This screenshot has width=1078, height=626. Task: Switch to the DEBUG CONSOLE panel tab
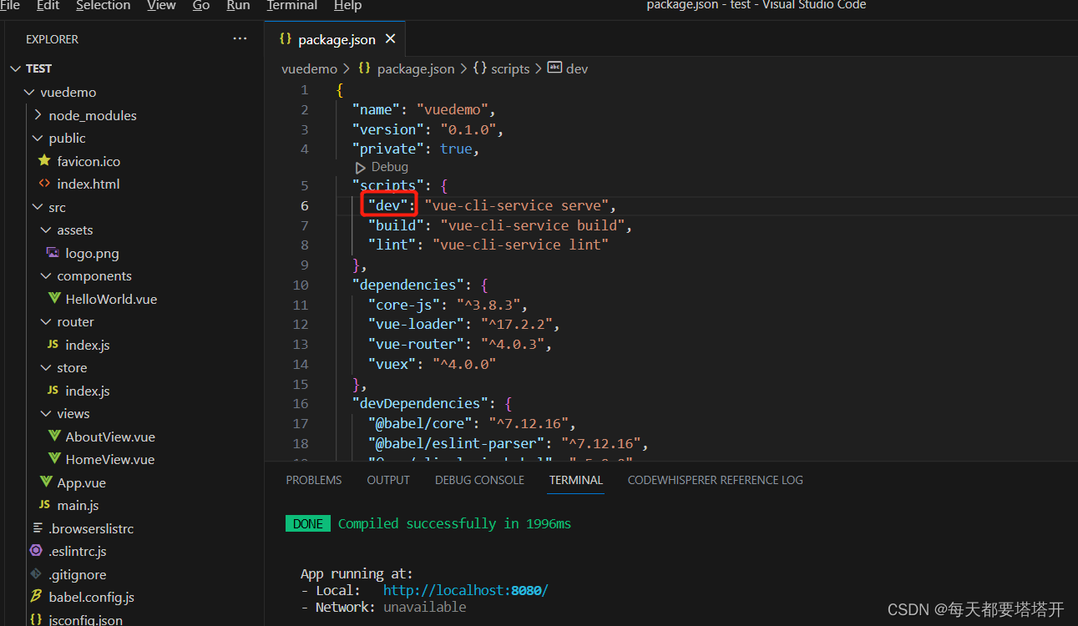point(479,480)
